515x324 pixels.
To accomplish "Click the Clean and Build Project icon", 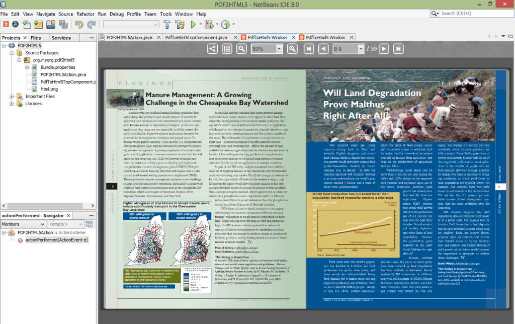I will point(180,24).
